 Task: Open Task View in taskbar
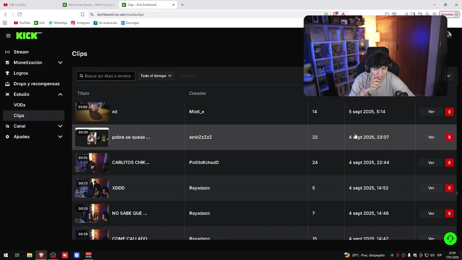(17, 255)
